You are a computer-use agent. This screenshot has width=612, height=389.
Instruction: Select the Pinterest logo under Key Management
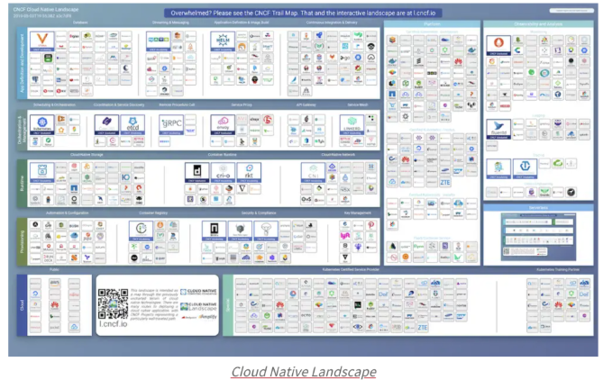coord(370,225)
